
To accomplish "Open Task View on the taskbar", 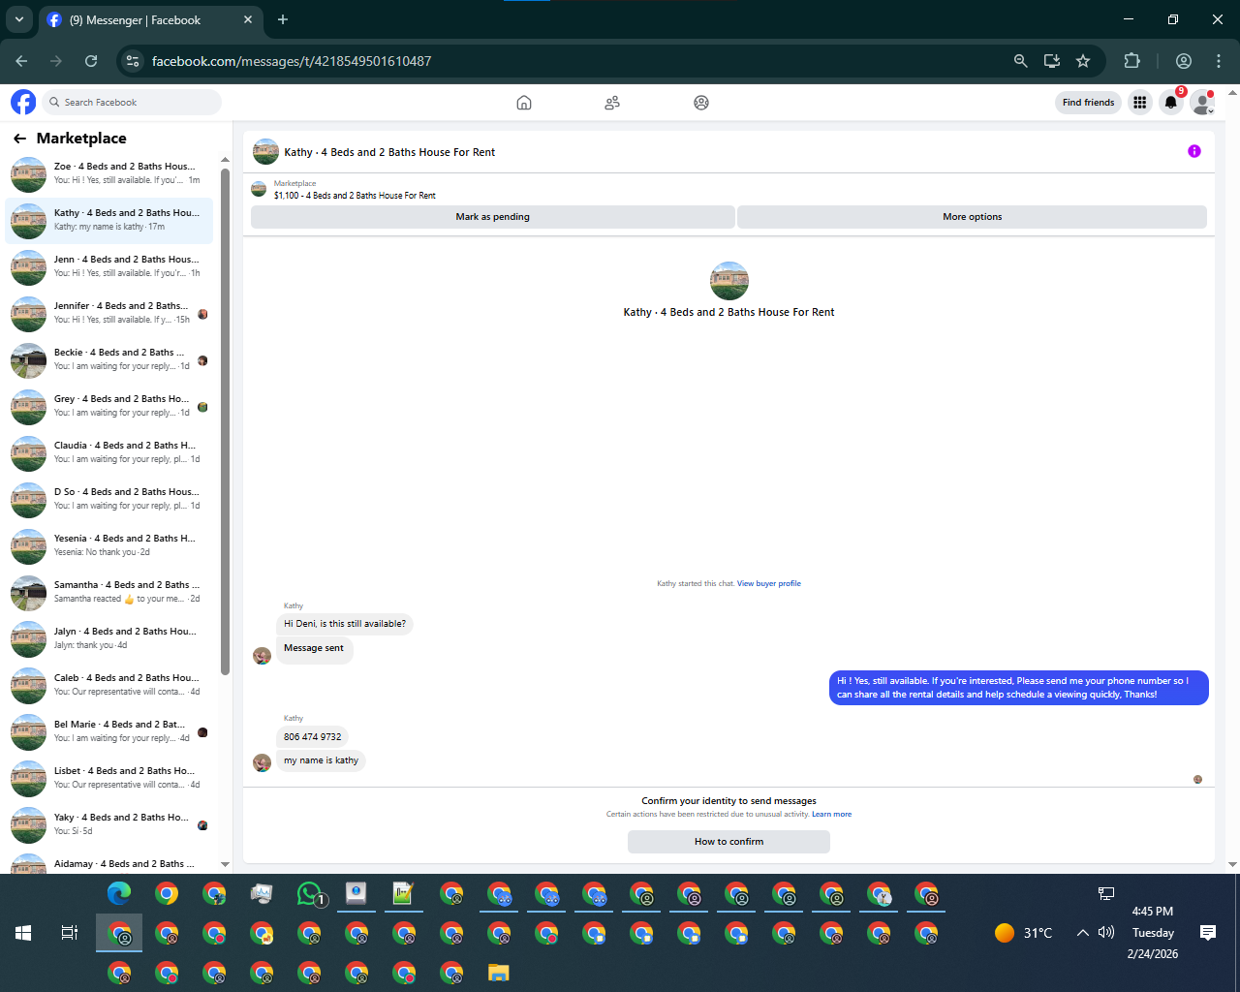I will [x=70, y=933].
